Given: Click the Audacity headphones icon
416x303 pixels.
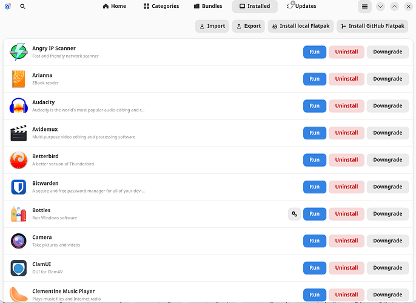Looking at the screenshot, I should tap(19, 106).
